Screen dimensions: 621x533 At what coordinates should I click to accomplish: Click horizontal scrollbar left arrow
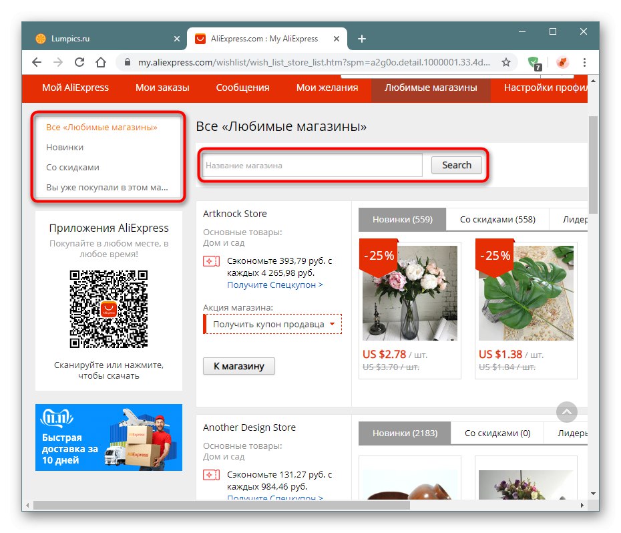[x=27, y=505]
